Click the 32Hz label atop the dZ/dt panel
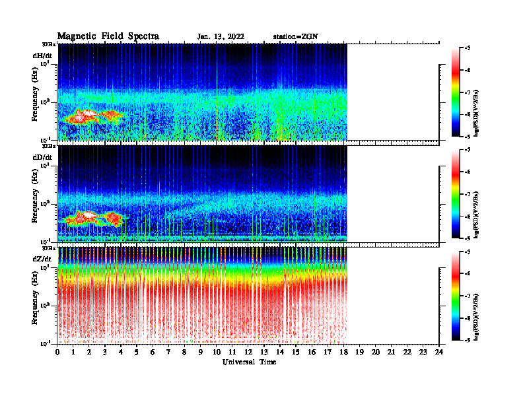Screen dimensions: 523x404 (x=49, y=248)
